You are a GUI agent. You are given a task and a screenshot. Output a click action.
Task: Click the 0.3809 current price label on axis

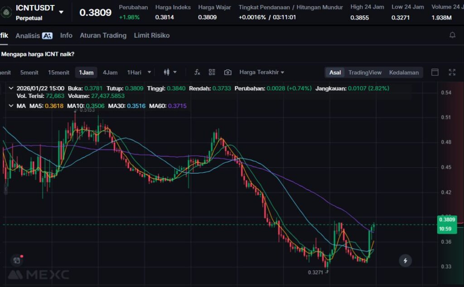pyautogui.click(x=446, y=219)
